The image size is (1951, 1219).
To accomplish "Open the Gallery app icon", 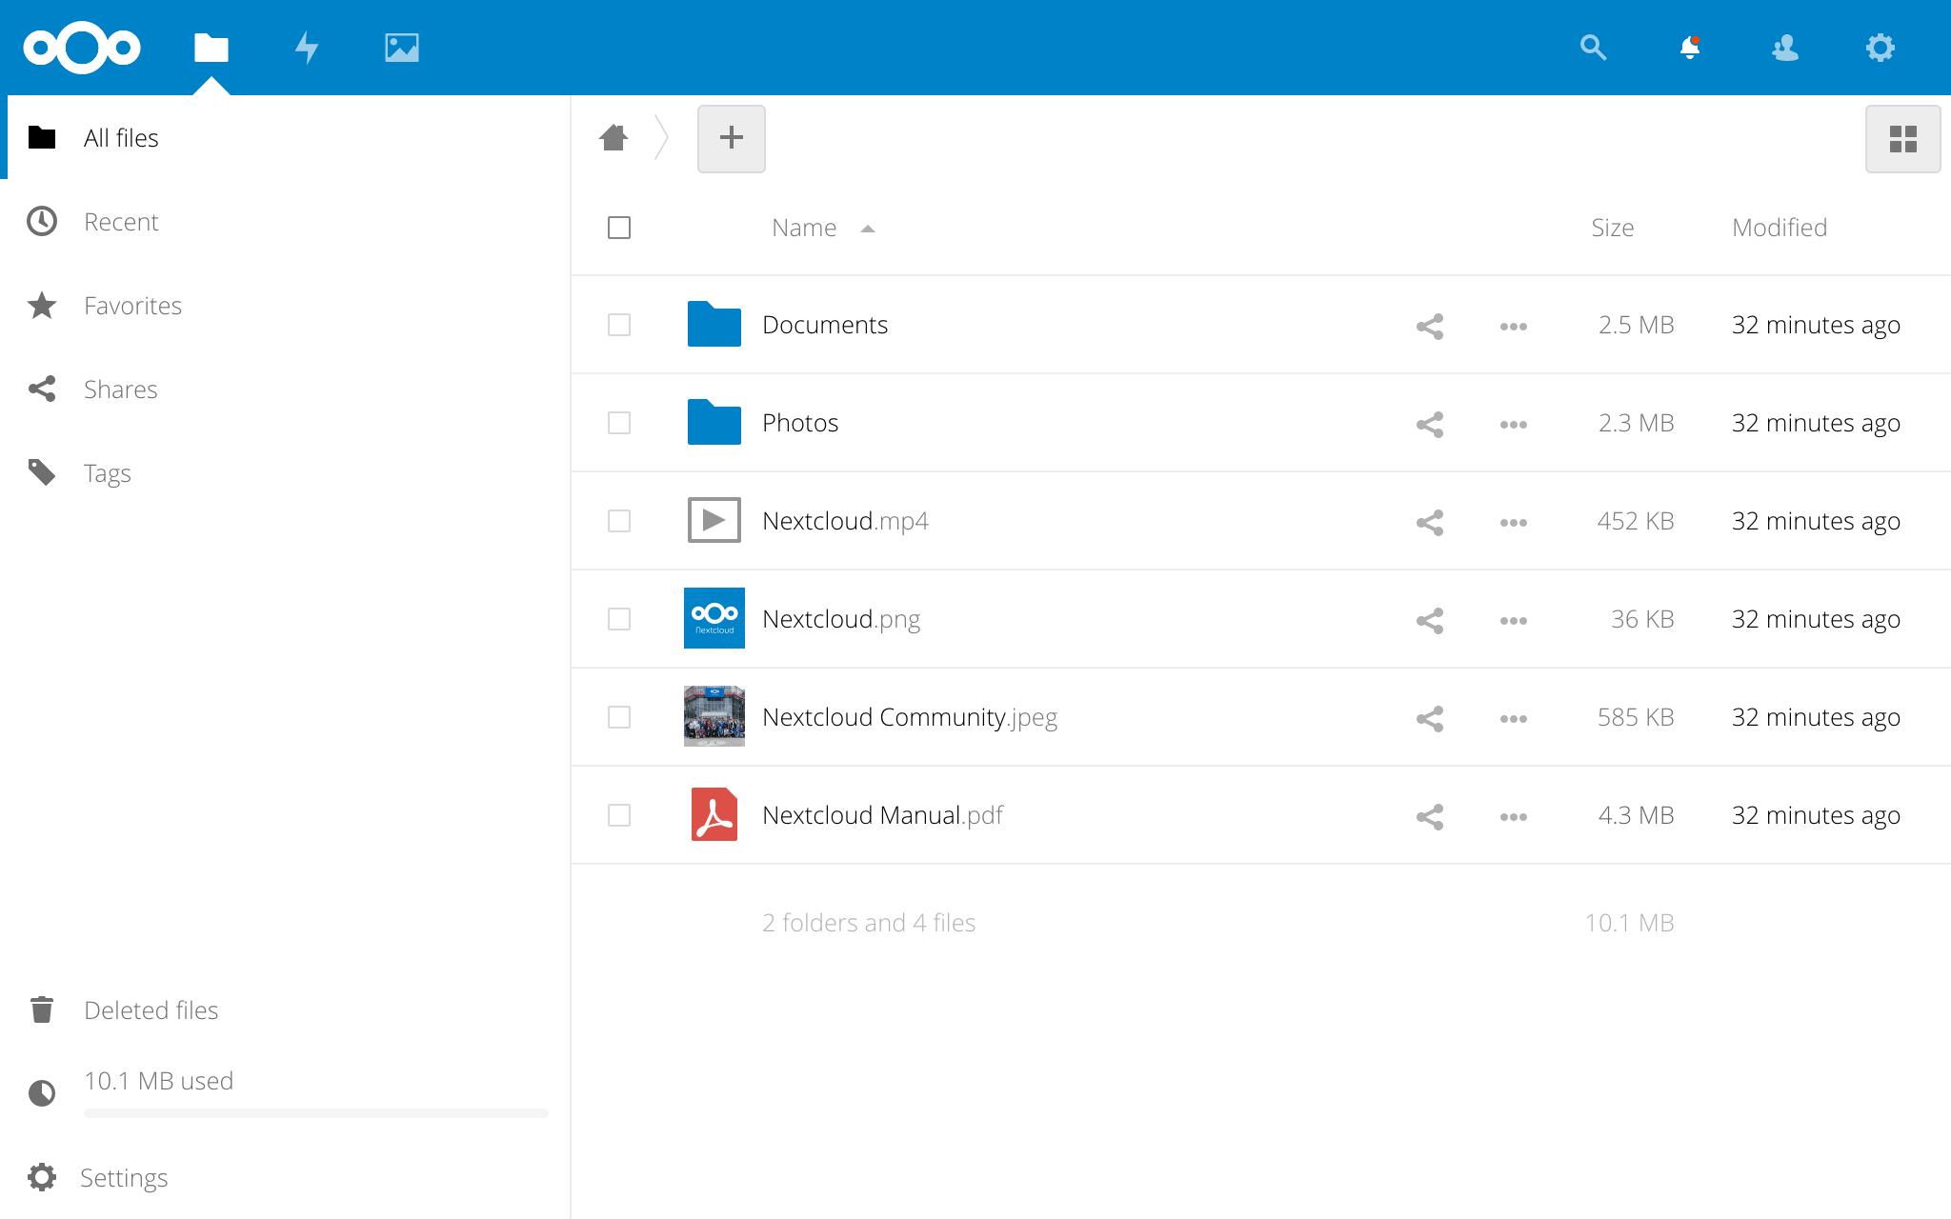I will [x=401, y=47].
